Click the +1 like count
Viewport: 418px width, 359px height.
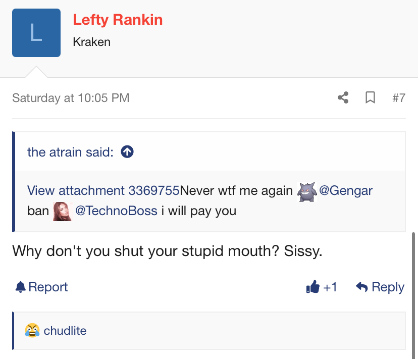(330, 287)
